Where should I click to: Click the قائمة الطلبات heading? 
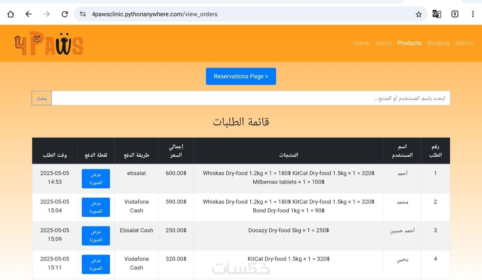pos(241,122)
